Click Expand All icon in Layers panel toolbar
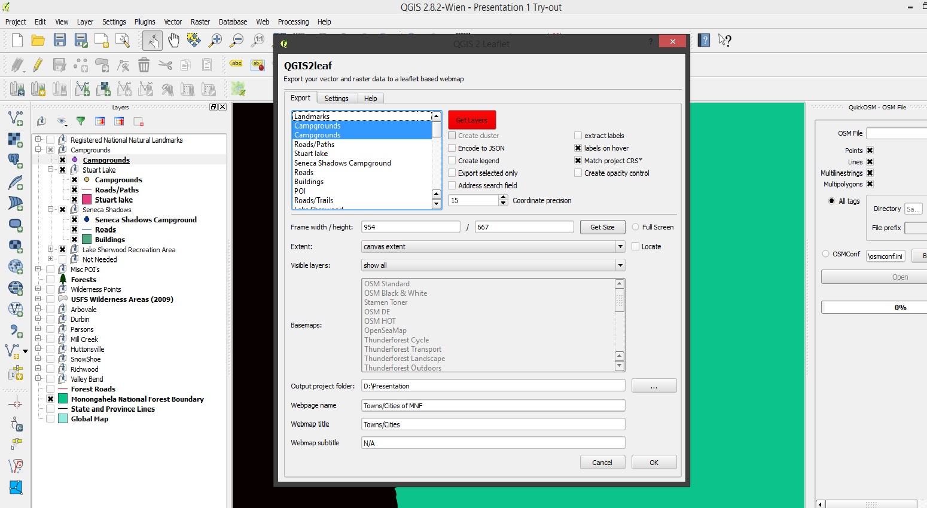This screenshot has height=508, width=927. [x=100, y=121]
